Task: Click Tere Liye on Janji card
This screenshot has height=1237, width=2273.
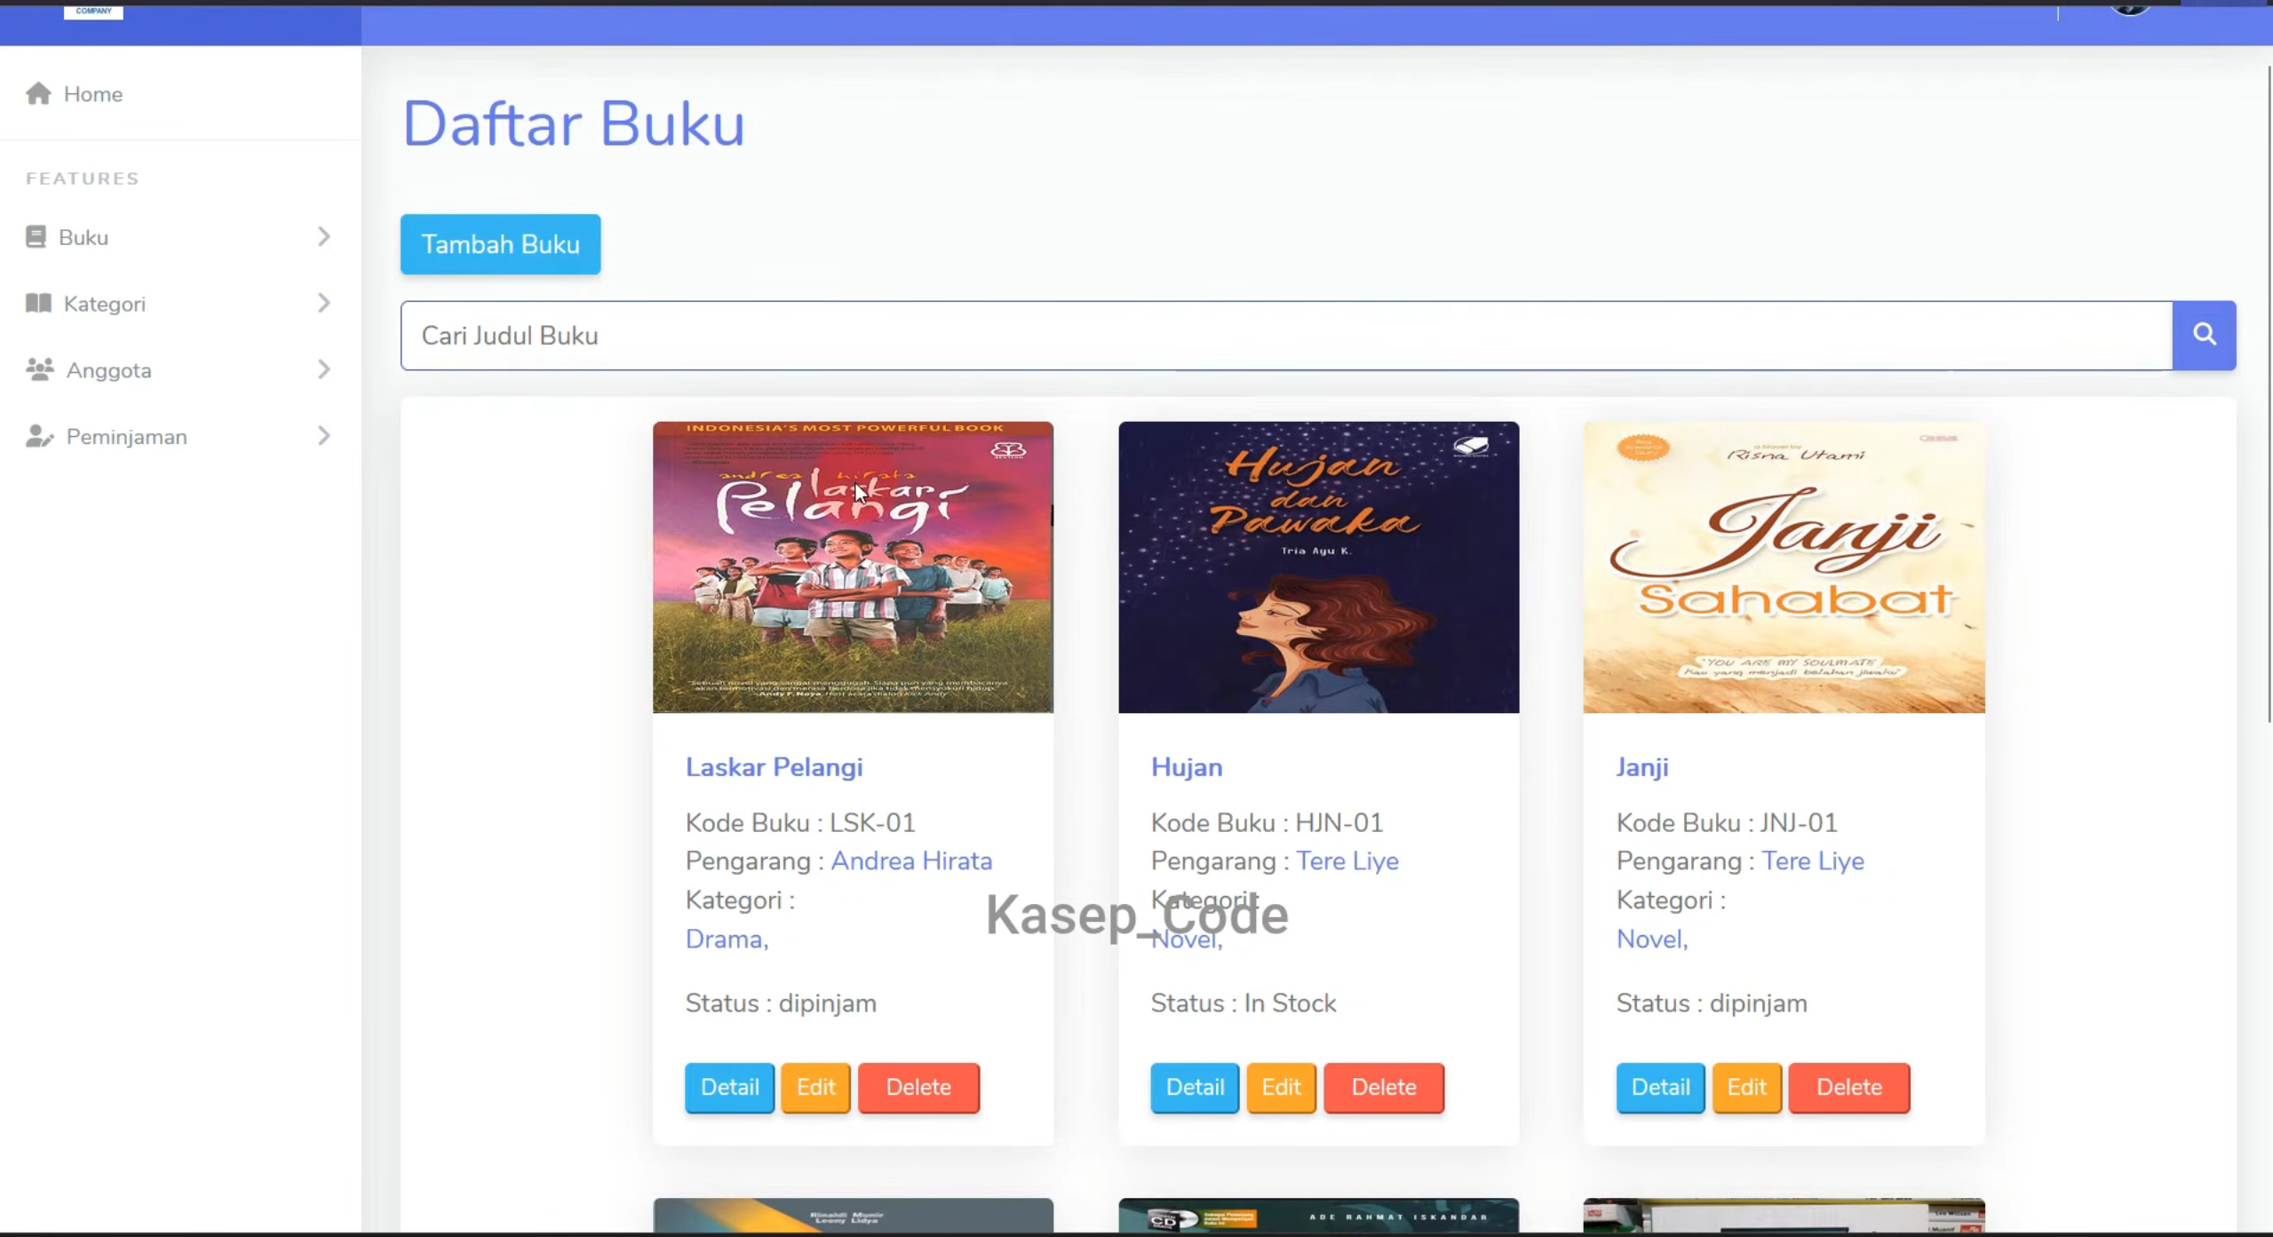Action: click(x=1812, y=860)
